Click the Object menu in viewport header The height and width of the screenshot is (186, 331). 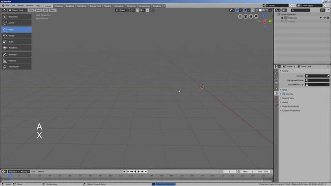tap(53, 10)
